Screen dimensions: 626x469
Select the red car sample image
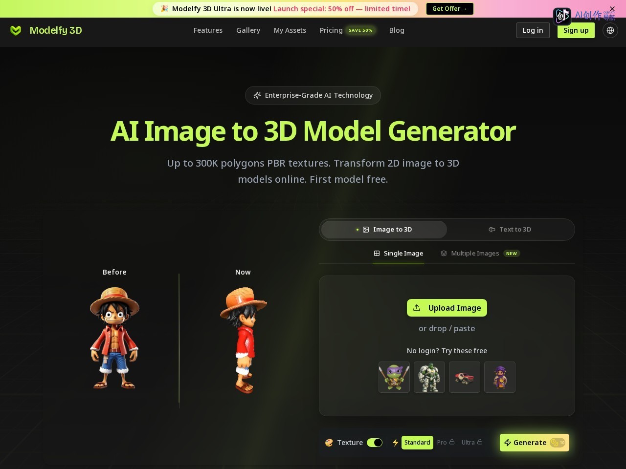(x=465, y=377)
